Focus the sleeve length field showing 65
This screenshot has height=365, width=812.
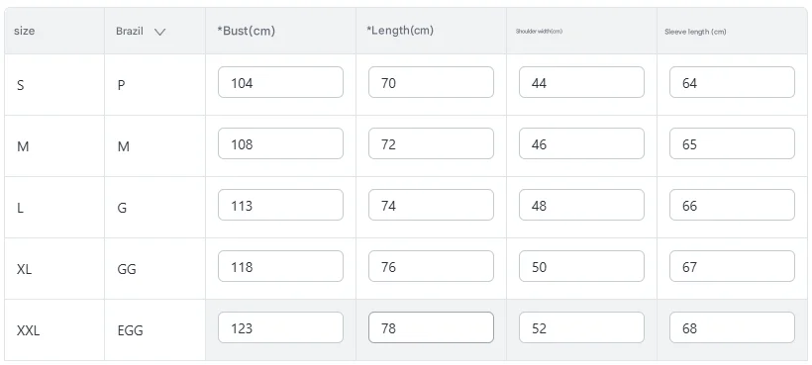[x=732, y=143]
